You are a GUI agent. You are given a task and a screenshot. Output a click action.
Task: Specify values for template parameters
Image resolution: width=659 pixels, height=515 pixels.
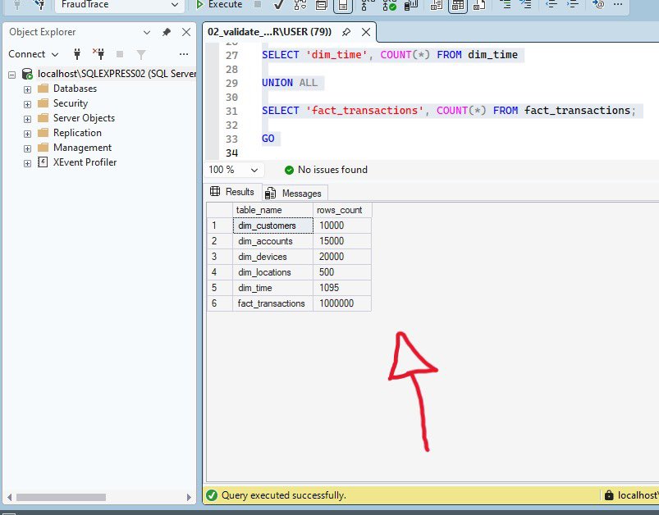pyautogui.click(x=597, y=5)
